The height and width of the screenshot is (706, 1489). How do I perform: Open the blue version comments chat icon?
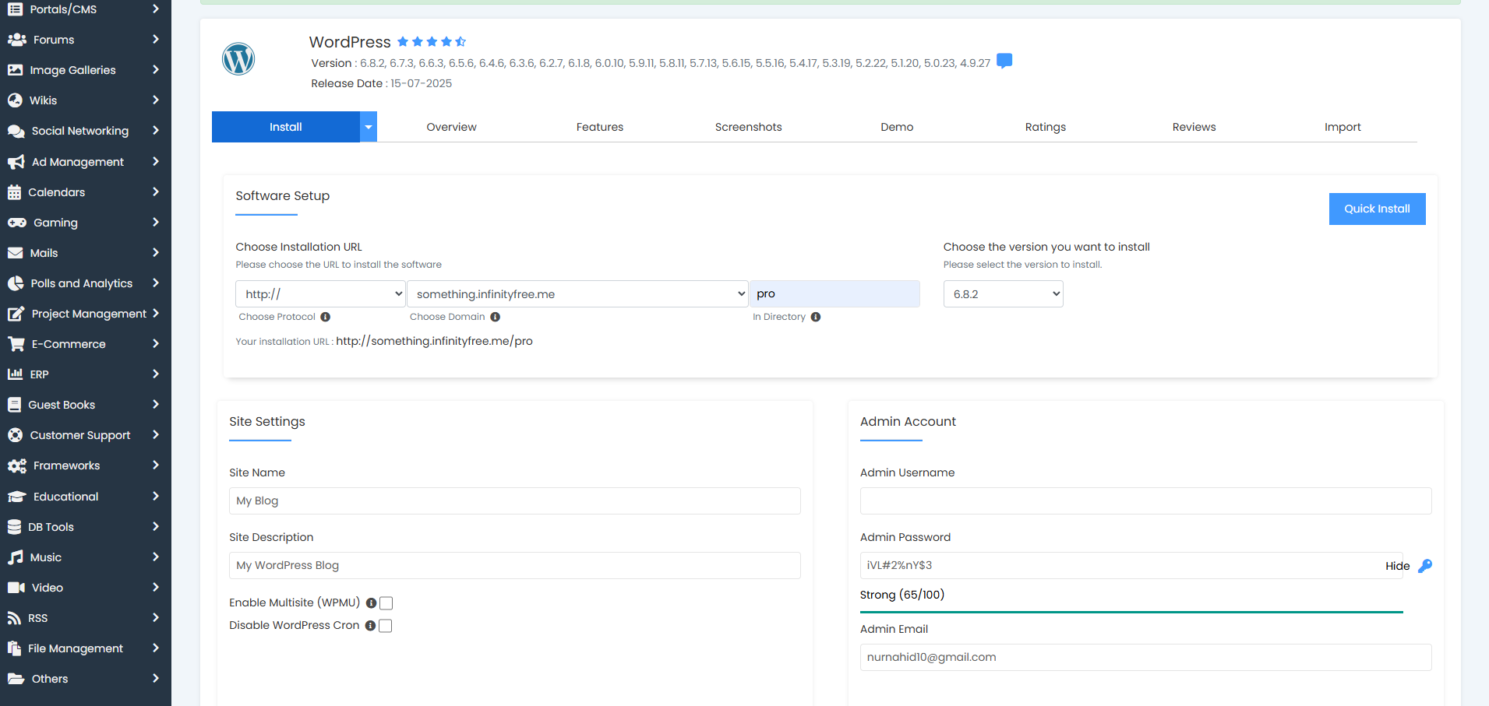coord(1004,61)
